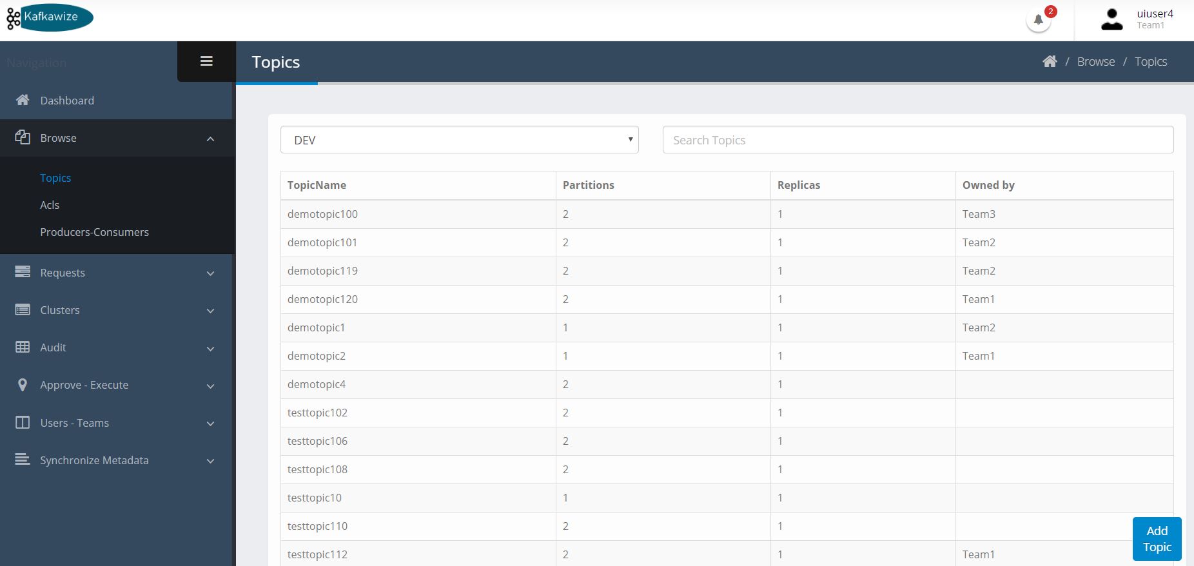Click Team1 owner of demotopic2
1194x566 pixels.
pyautogui.click(x=979, y=356)
